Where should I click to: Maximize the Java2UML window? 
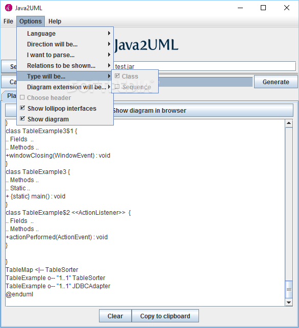click(x=263, y=8)
